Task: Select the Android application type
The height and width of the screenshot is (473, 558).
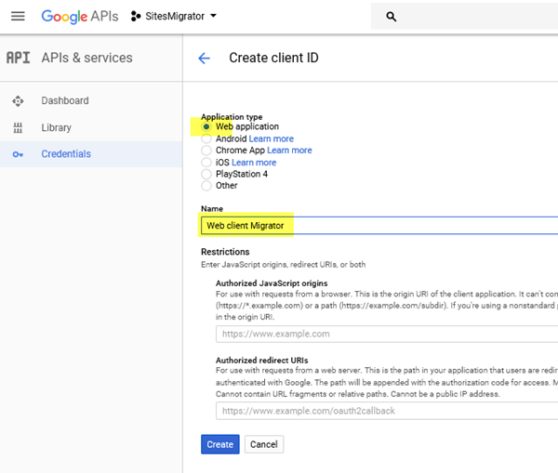Action: click(x=206, y=138)
